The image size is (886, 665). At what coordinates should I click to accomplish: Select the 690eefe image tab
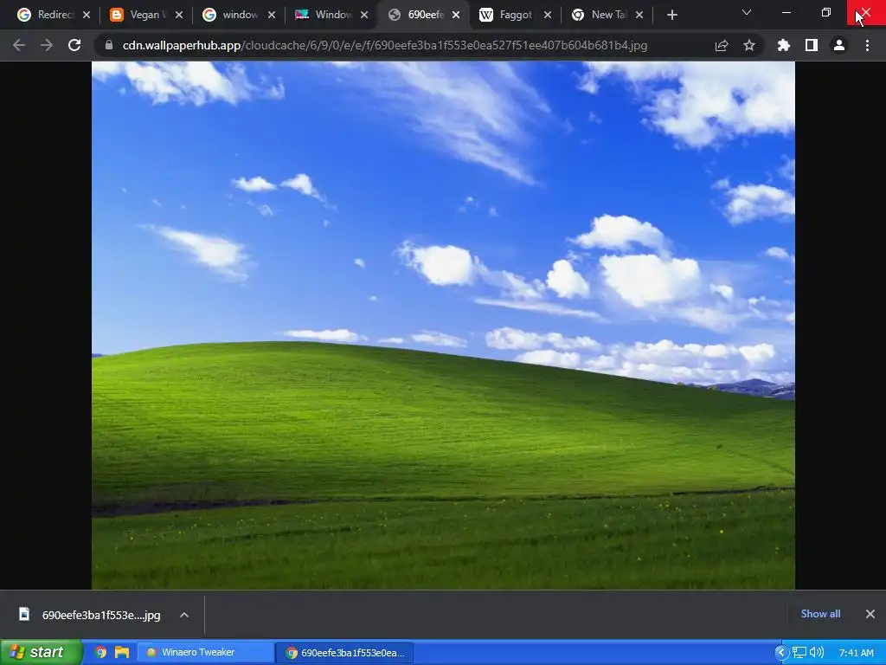(417, 15)
